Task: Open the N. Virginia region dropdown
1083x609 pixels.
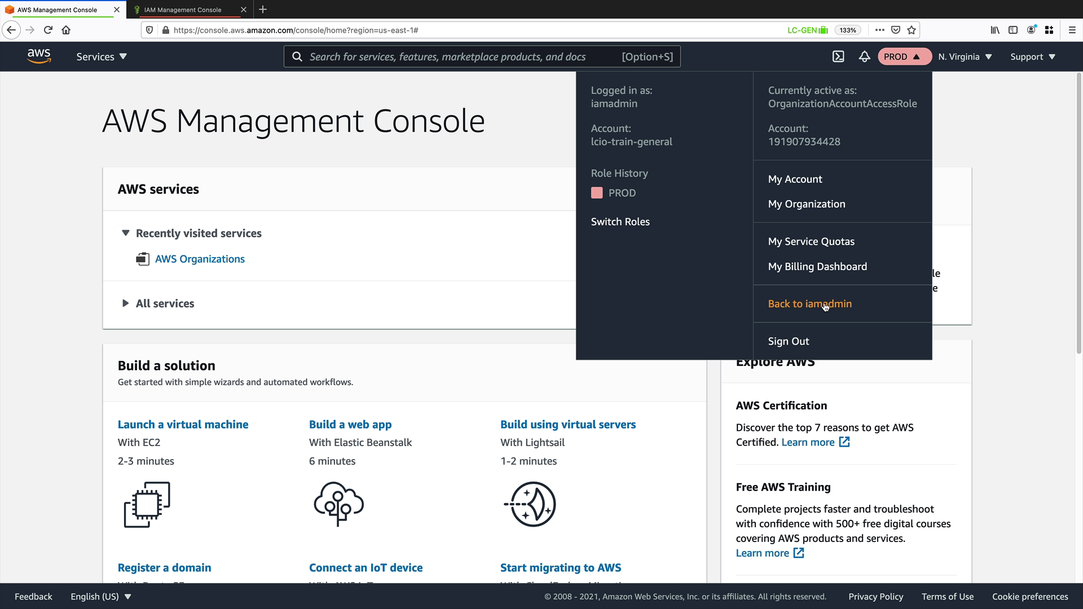Action: click(x=965, y=56)
